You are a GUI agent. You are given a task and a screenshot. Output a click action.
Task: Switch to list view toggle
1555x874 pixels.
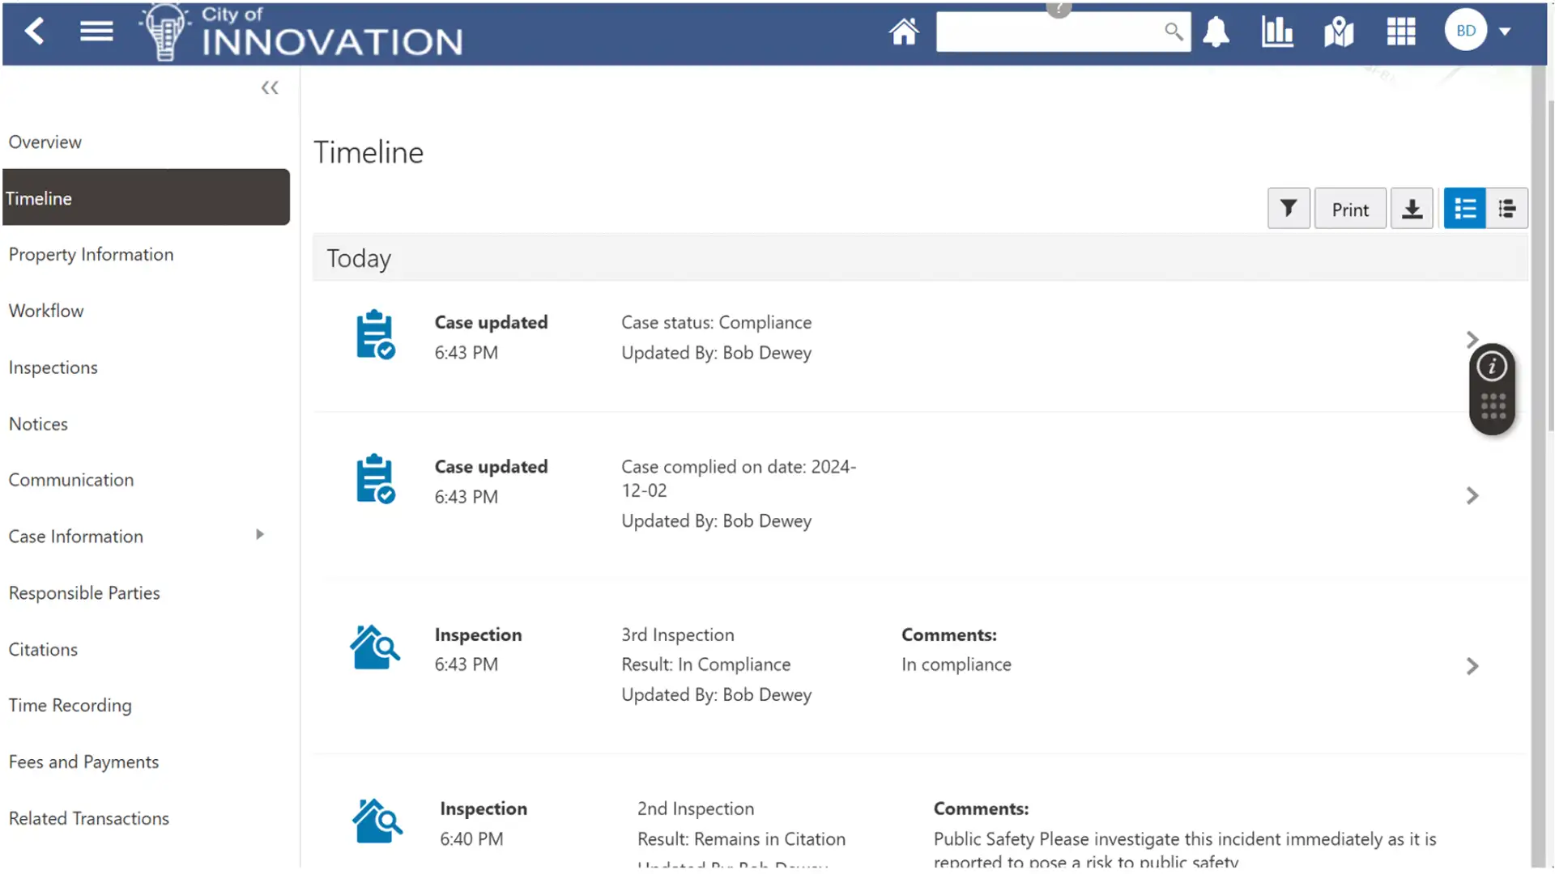pyautogui.click(x=1464, y=209)
